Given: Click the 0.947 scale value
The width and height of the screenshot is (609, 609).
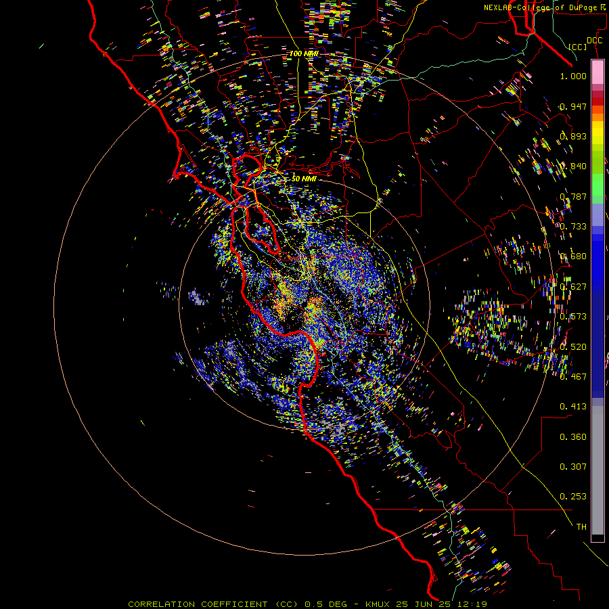Looking at the screenshot, I should [573, 106].
